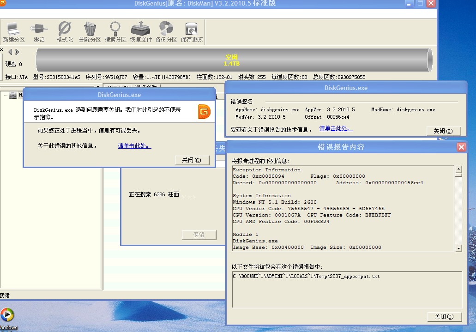
Task: Close the disk bar panel with small x
Action: [x=1, y=49]
